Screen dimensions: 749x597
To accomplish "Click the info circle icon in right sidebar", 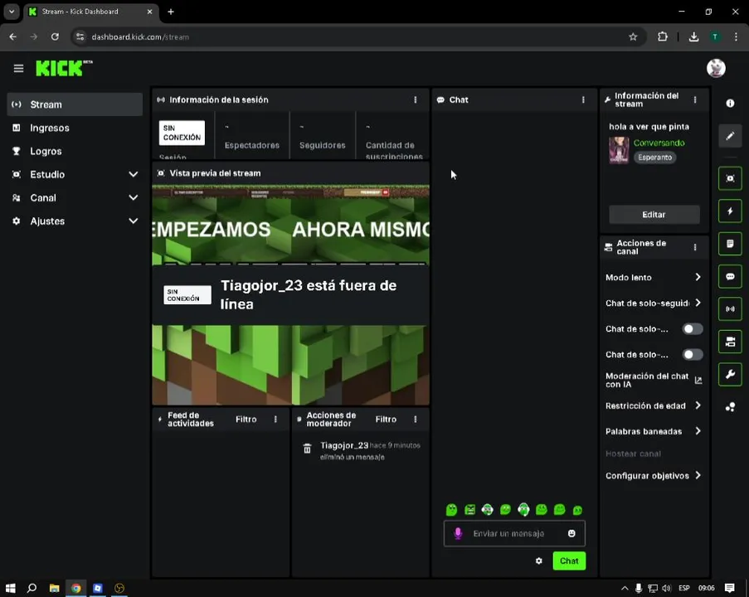I will coord(730,103).
